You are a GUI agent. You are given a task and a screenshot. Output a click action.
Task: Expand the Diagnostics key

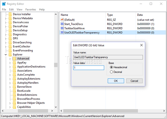tap(6, 35)
